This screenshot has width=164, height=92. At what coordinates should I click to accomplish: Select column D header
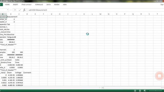[x=27, y=14]
